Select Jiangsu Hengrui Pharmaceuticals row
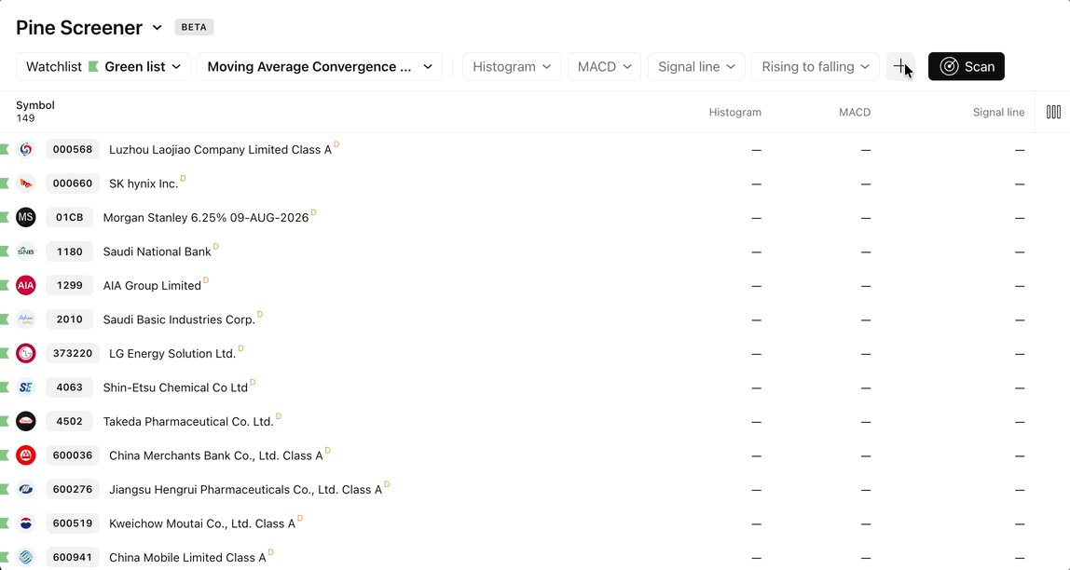 click(x=246, y=489)
